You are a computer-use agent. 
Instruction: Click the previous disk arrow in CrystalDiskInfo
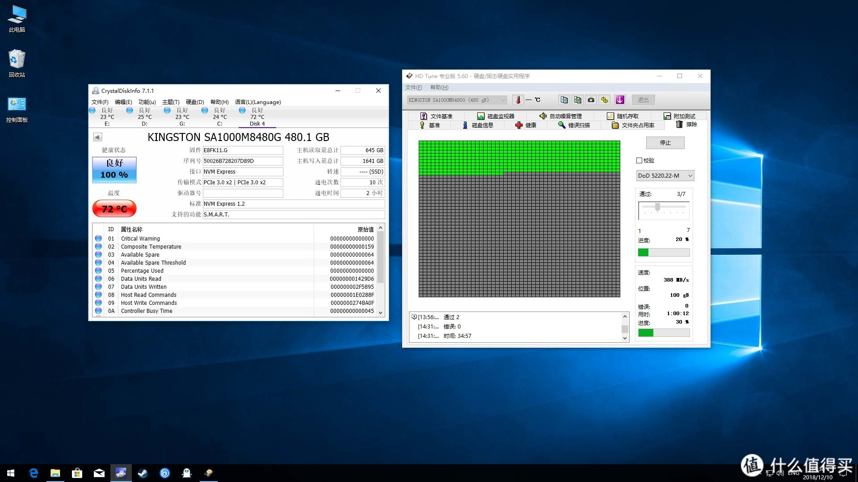coord(97,137)
